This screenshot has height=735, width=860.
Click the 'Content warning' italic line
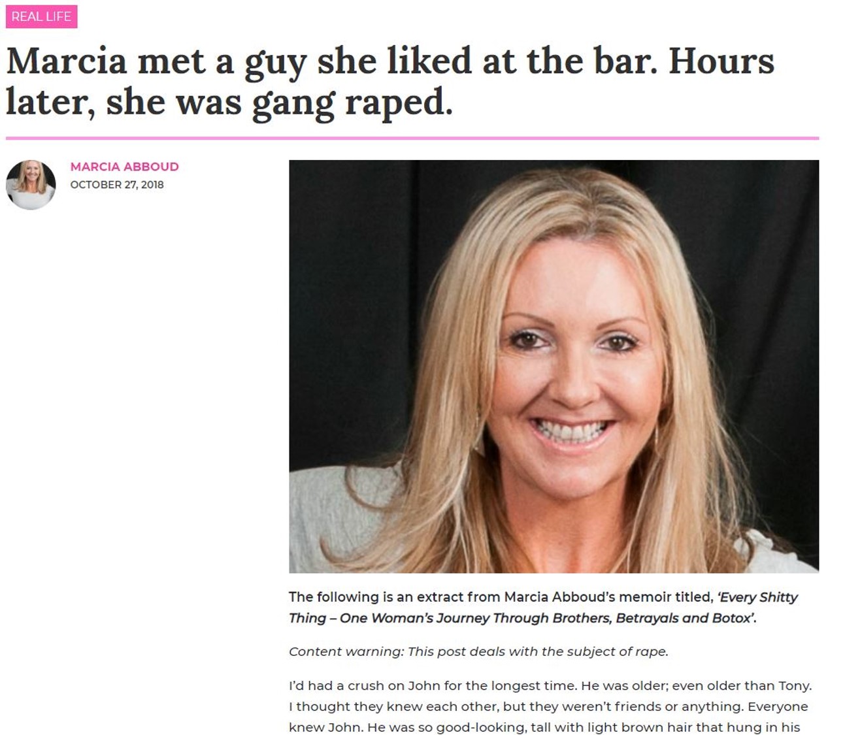(478, 651)
